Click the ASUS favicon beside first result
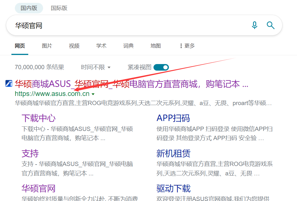This screenshot has width=297, height=201. (x=9, y=83)
